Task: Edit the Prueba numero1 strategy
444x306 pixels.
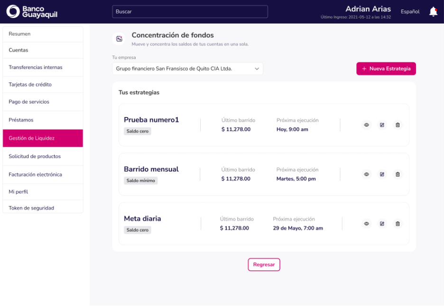Action: tap(382, 125)
